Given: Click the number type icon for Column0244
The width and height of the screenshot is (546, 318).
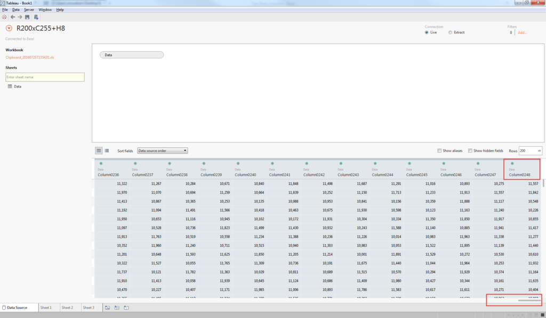Looking at the screenshot, I should pos(375,163).
